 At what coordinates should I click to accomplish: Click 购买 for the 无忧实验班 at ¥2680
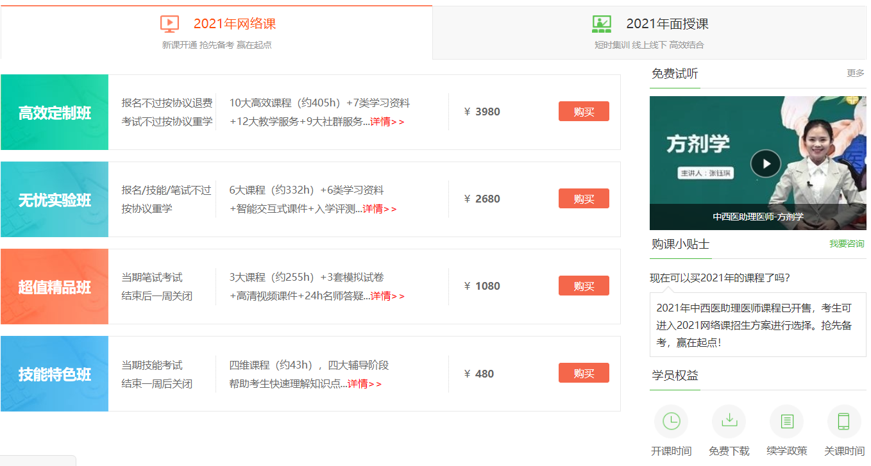click(584, 199)
